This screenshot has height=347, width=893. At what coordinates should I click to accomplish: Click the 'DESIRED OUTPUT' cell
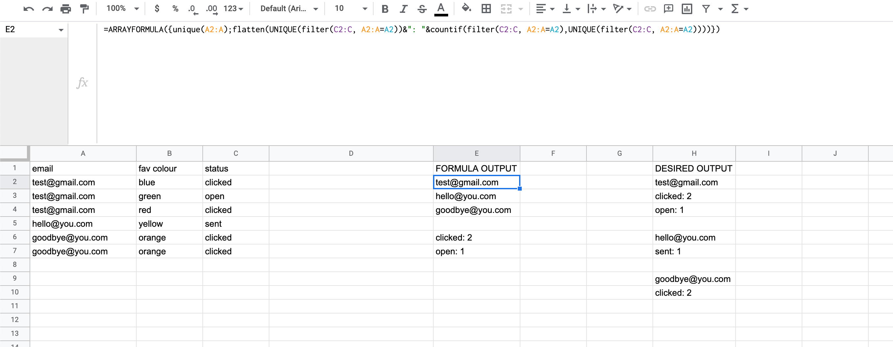(694, 169)
